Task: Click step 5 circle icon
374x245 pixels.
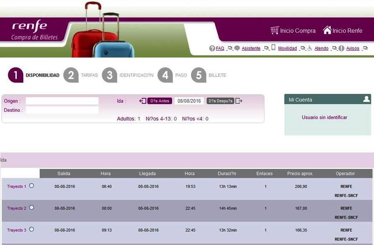Action: tap(199, 75)
